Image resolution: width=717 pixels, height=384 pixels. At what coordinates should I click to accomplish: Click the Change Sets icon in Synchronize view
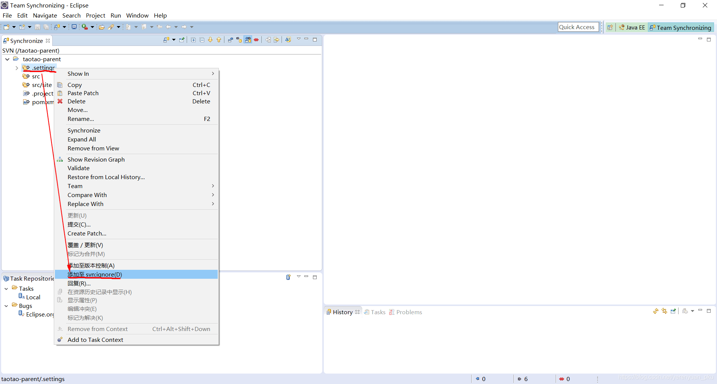click(x=288, y=40)
